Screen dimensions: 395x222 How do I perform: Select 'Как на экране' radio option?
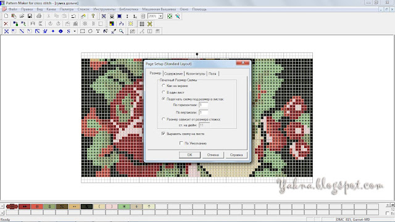(x=164, y=86)
